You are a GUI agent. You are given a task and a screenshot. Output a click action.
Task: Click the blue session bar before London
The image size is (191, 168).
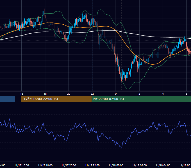(8, 99)
